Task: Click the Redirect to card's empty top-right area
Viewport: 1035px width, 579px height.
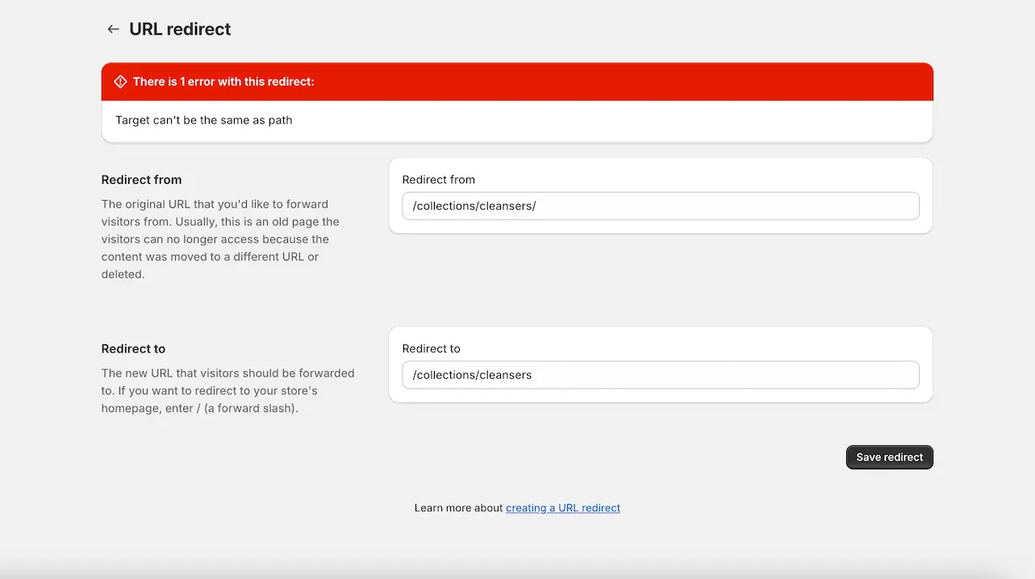Action: (x=726, y=345)
